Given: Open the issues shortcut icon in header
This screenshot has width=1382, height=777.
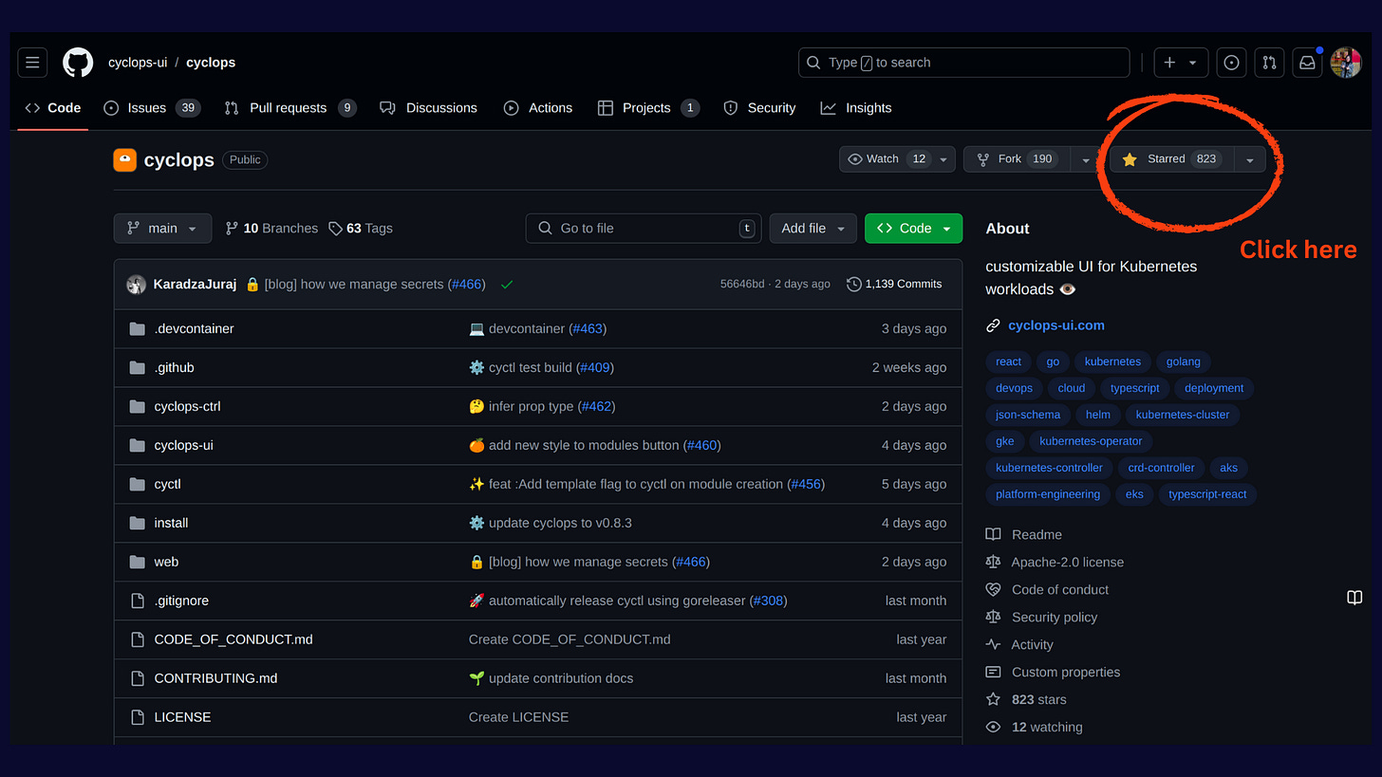Looking at the screenshot, I should click(x=1231, y=63).
